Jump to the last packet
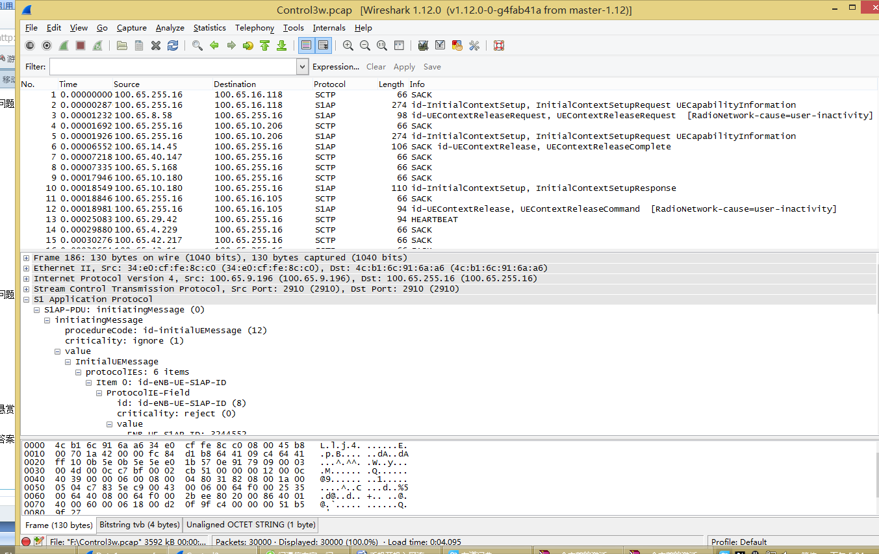The width and height of the screenshot is (879, 554). (282, 45)
